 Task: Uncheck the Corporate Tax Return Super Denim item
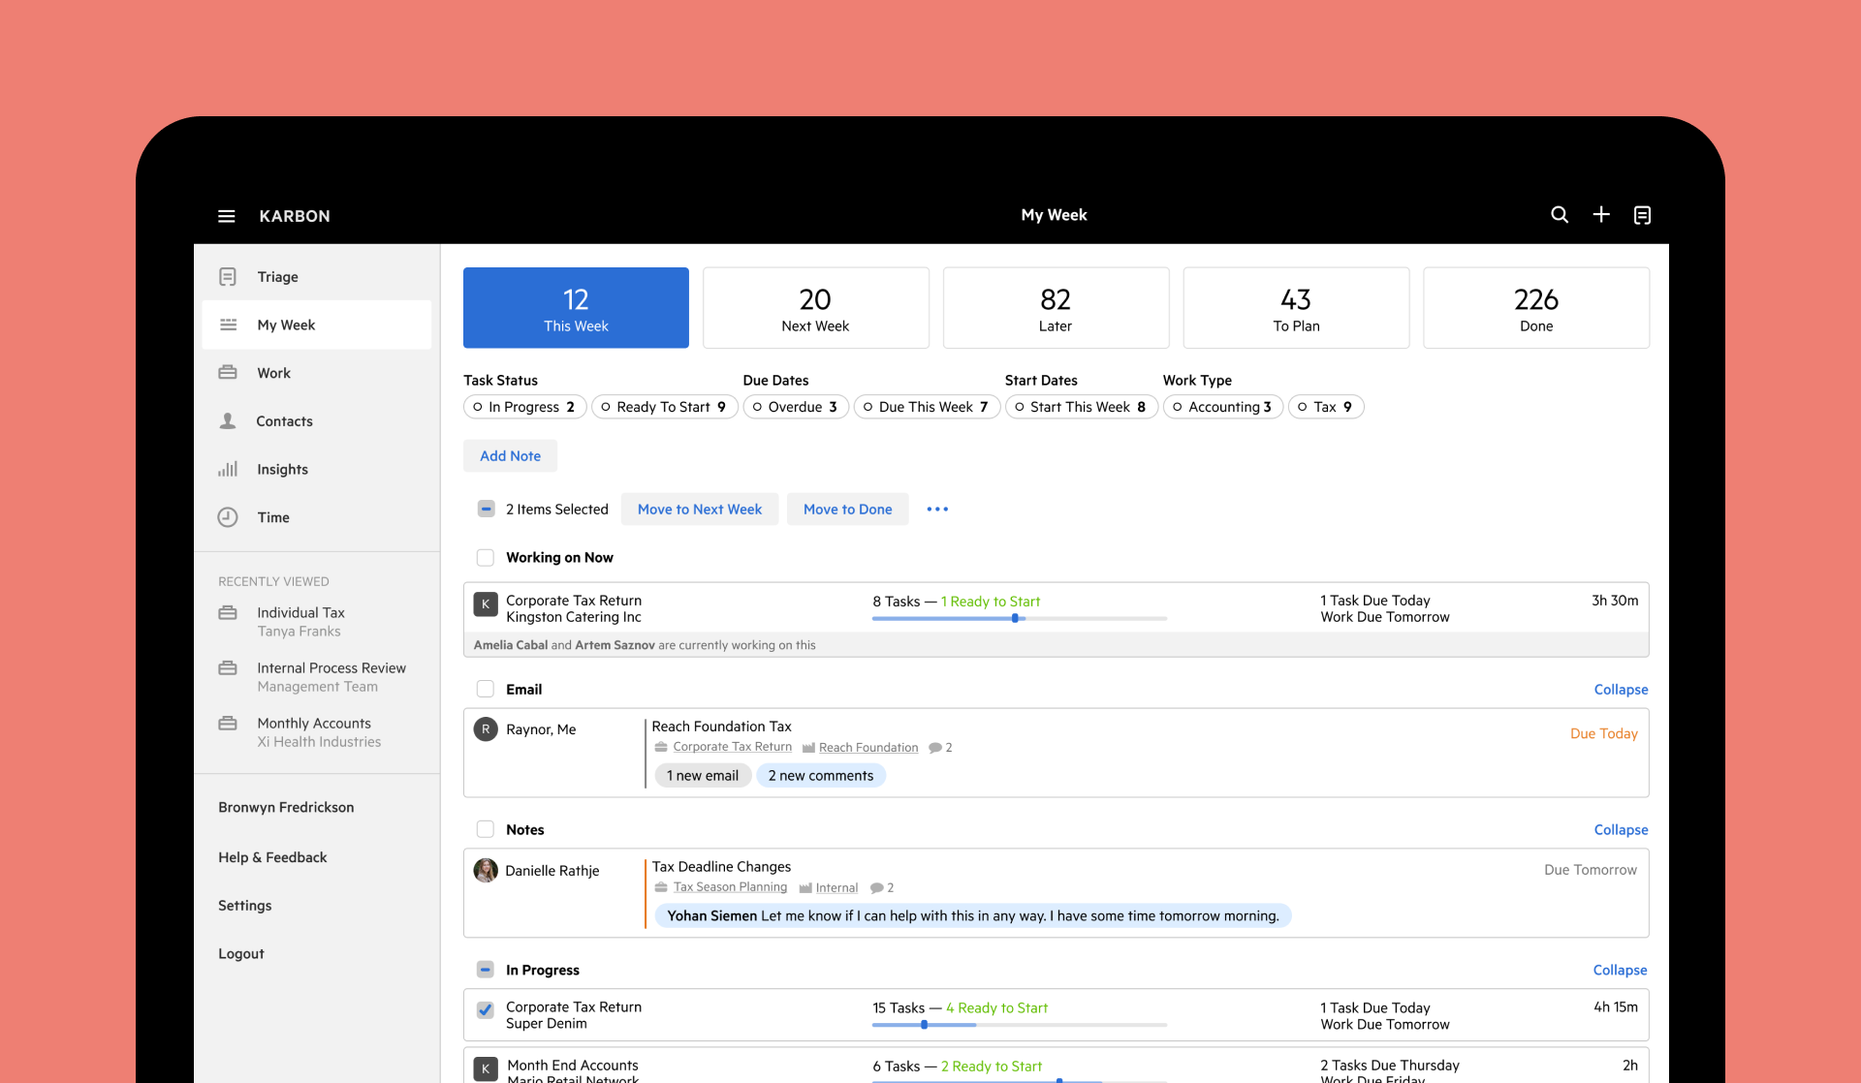click(x=485, y=1009)
